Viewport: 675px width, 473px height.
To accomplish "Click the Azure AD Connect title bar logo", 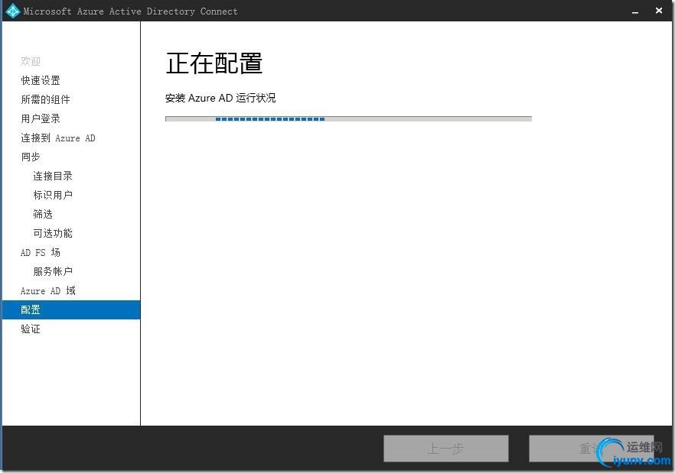I will point(12,11).
